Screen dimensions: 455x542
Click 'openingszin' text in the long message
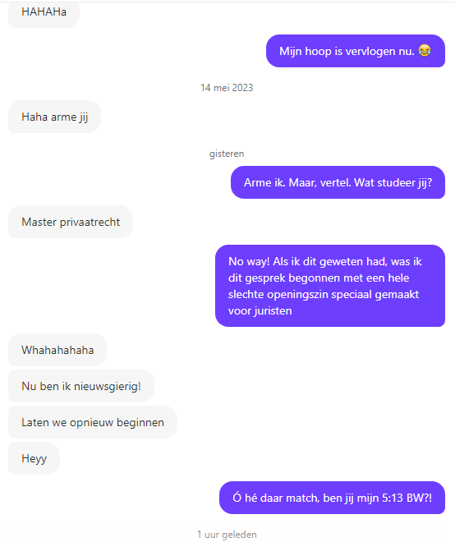pyautogui.click(x=297, y=295)
